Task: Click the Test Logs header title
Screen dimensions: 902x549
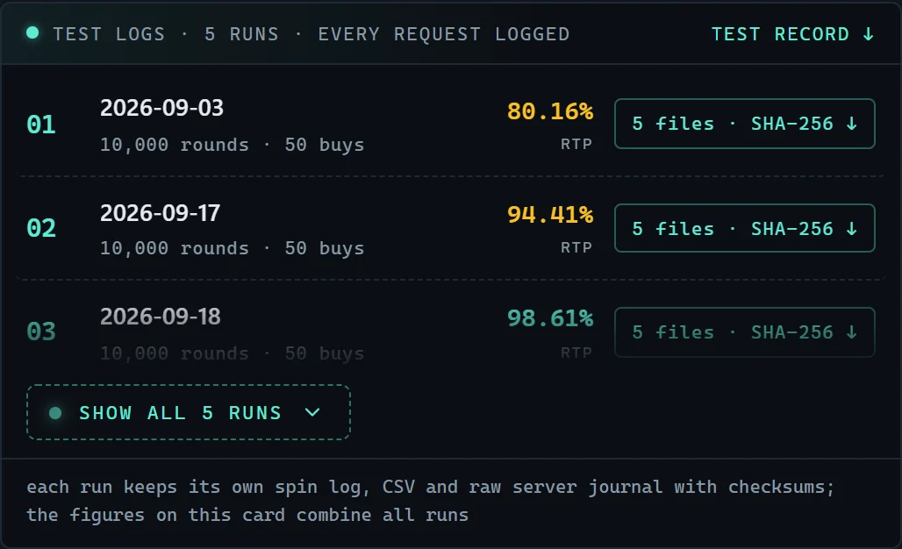Action: 311,34
